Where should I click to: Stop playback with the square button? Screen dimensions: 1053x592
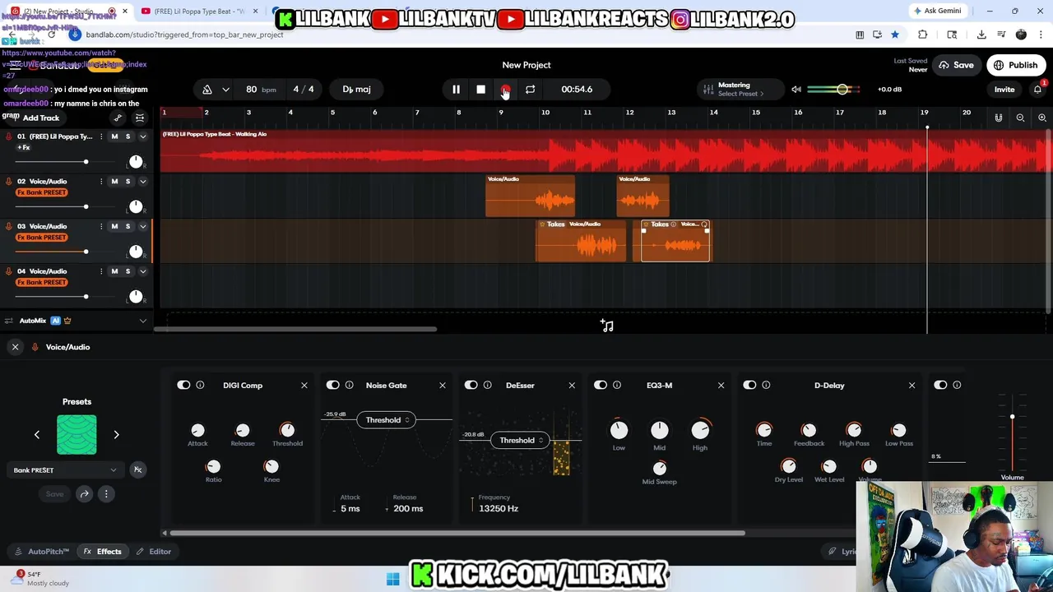pyautogui.click(x=480, y=89)
